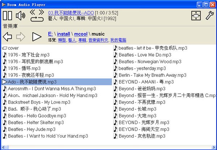
Task: Select Bad、顺子 - 我心动了.mp3
Action: click(x=32, y=109)
